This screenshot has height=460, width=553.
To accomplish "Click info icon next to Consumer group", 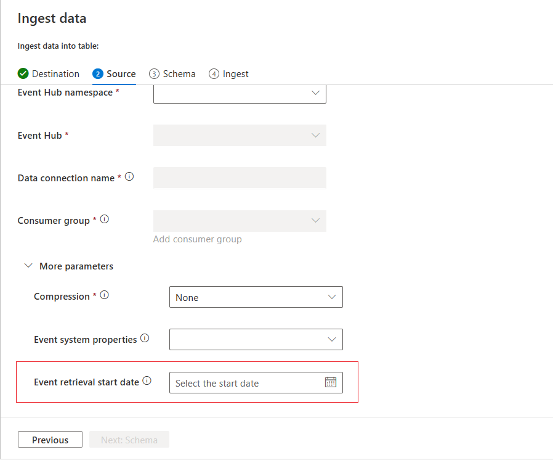I will point(105,219).
